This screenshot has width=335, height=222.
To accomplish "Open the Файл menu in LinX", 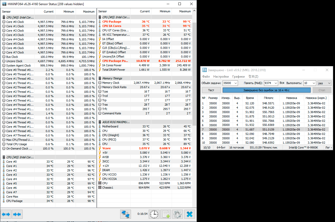I will 206,77.
